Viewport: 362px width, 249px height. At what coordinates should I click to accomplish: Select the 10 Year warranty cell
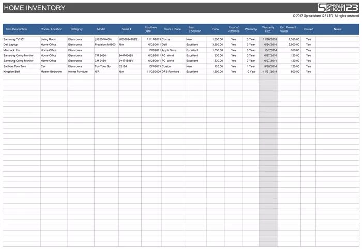click(251, 72)
